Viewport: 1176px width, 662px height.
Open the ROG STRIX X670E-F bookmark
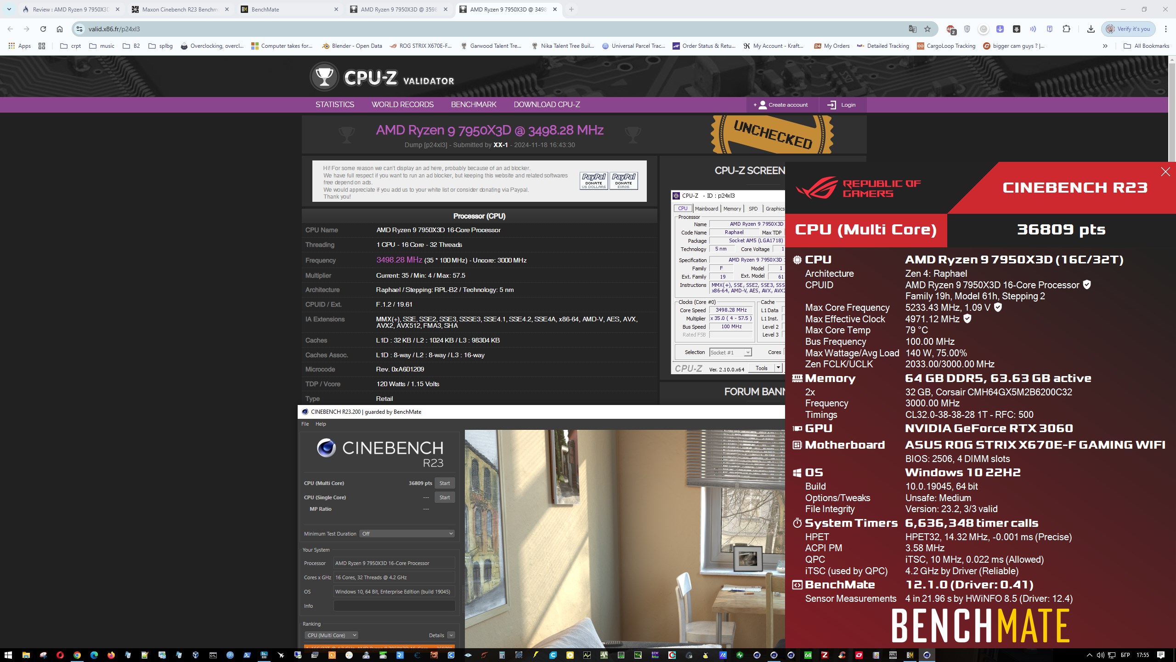click(x=421, y=46)
